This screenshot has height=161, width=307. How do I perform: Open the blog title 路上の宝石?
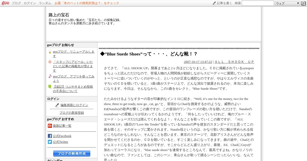click(x=59, y=15)
